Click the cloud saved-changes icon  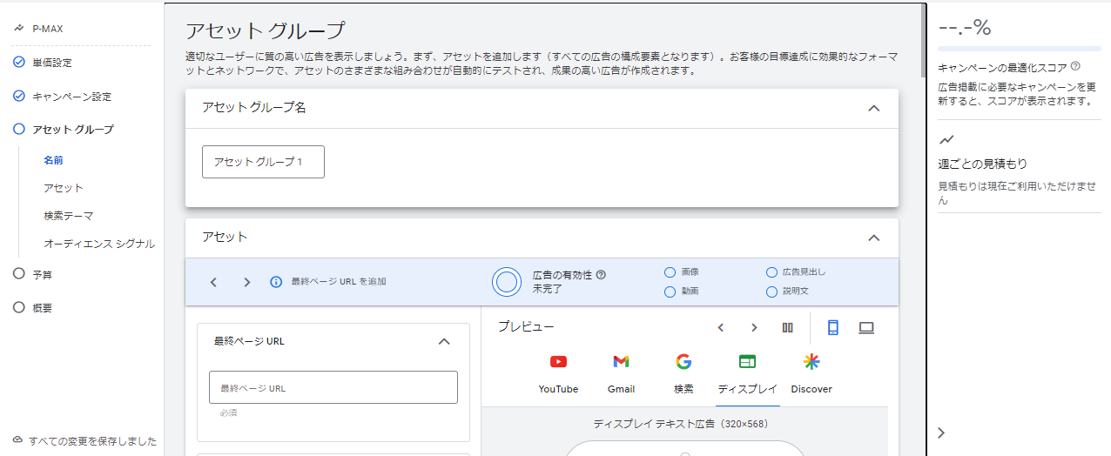click(18, 440)
